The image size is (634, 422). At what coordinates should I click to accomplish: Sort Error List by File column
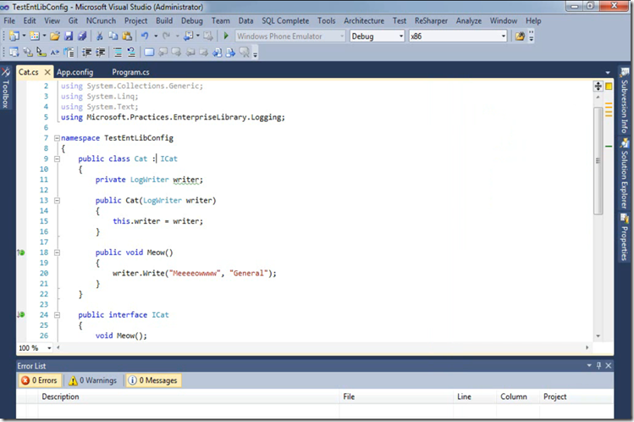coord(396,397)
